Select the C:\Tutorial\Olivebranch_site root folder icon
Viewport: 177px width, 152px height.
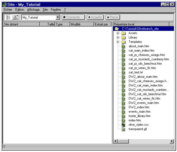click(x=117, y=29)
